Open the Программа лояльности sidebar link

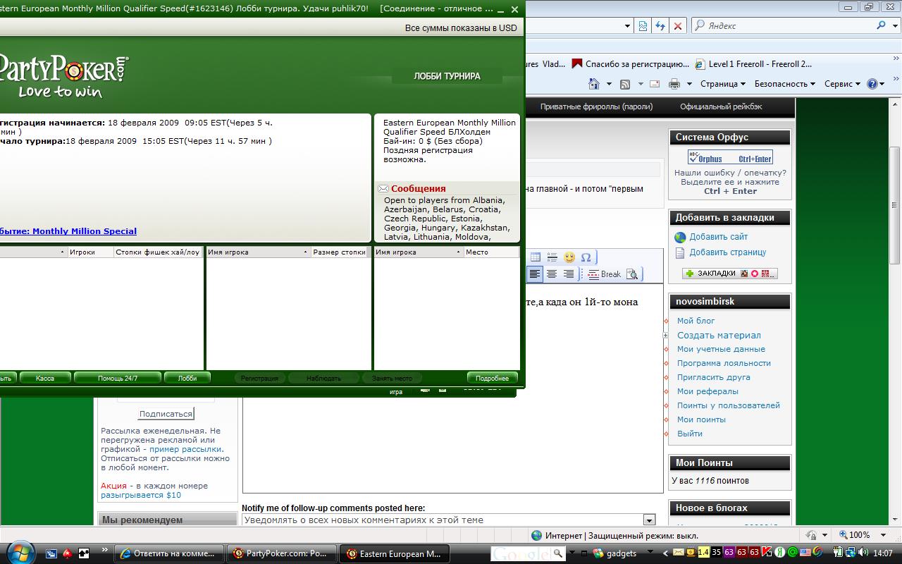pos(724,363)
